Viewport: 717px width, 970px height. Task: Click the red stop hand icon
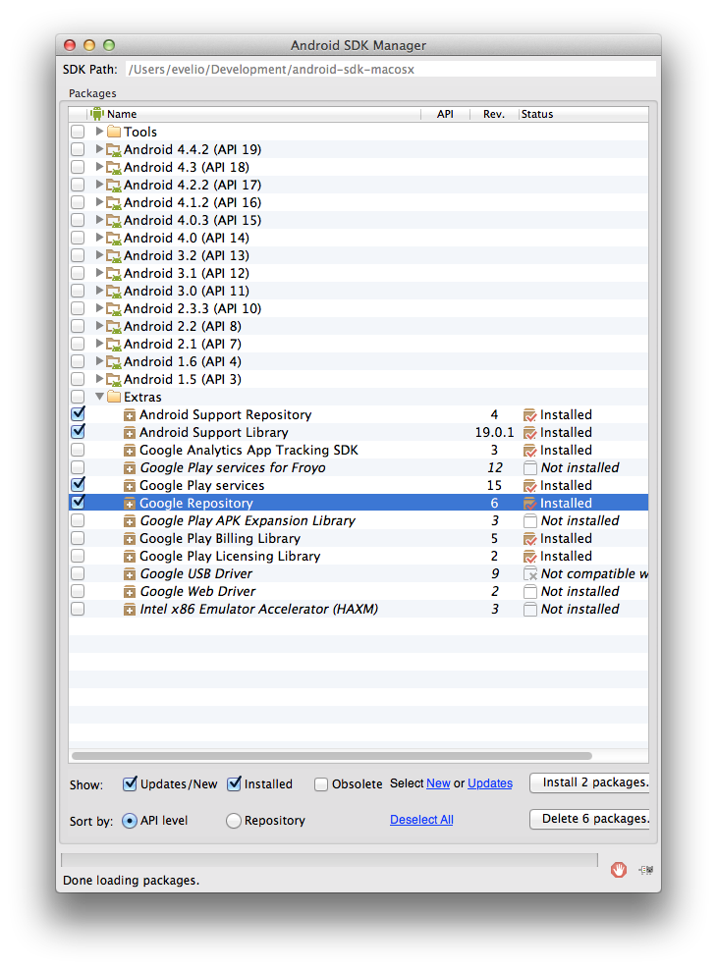point(619,870)
